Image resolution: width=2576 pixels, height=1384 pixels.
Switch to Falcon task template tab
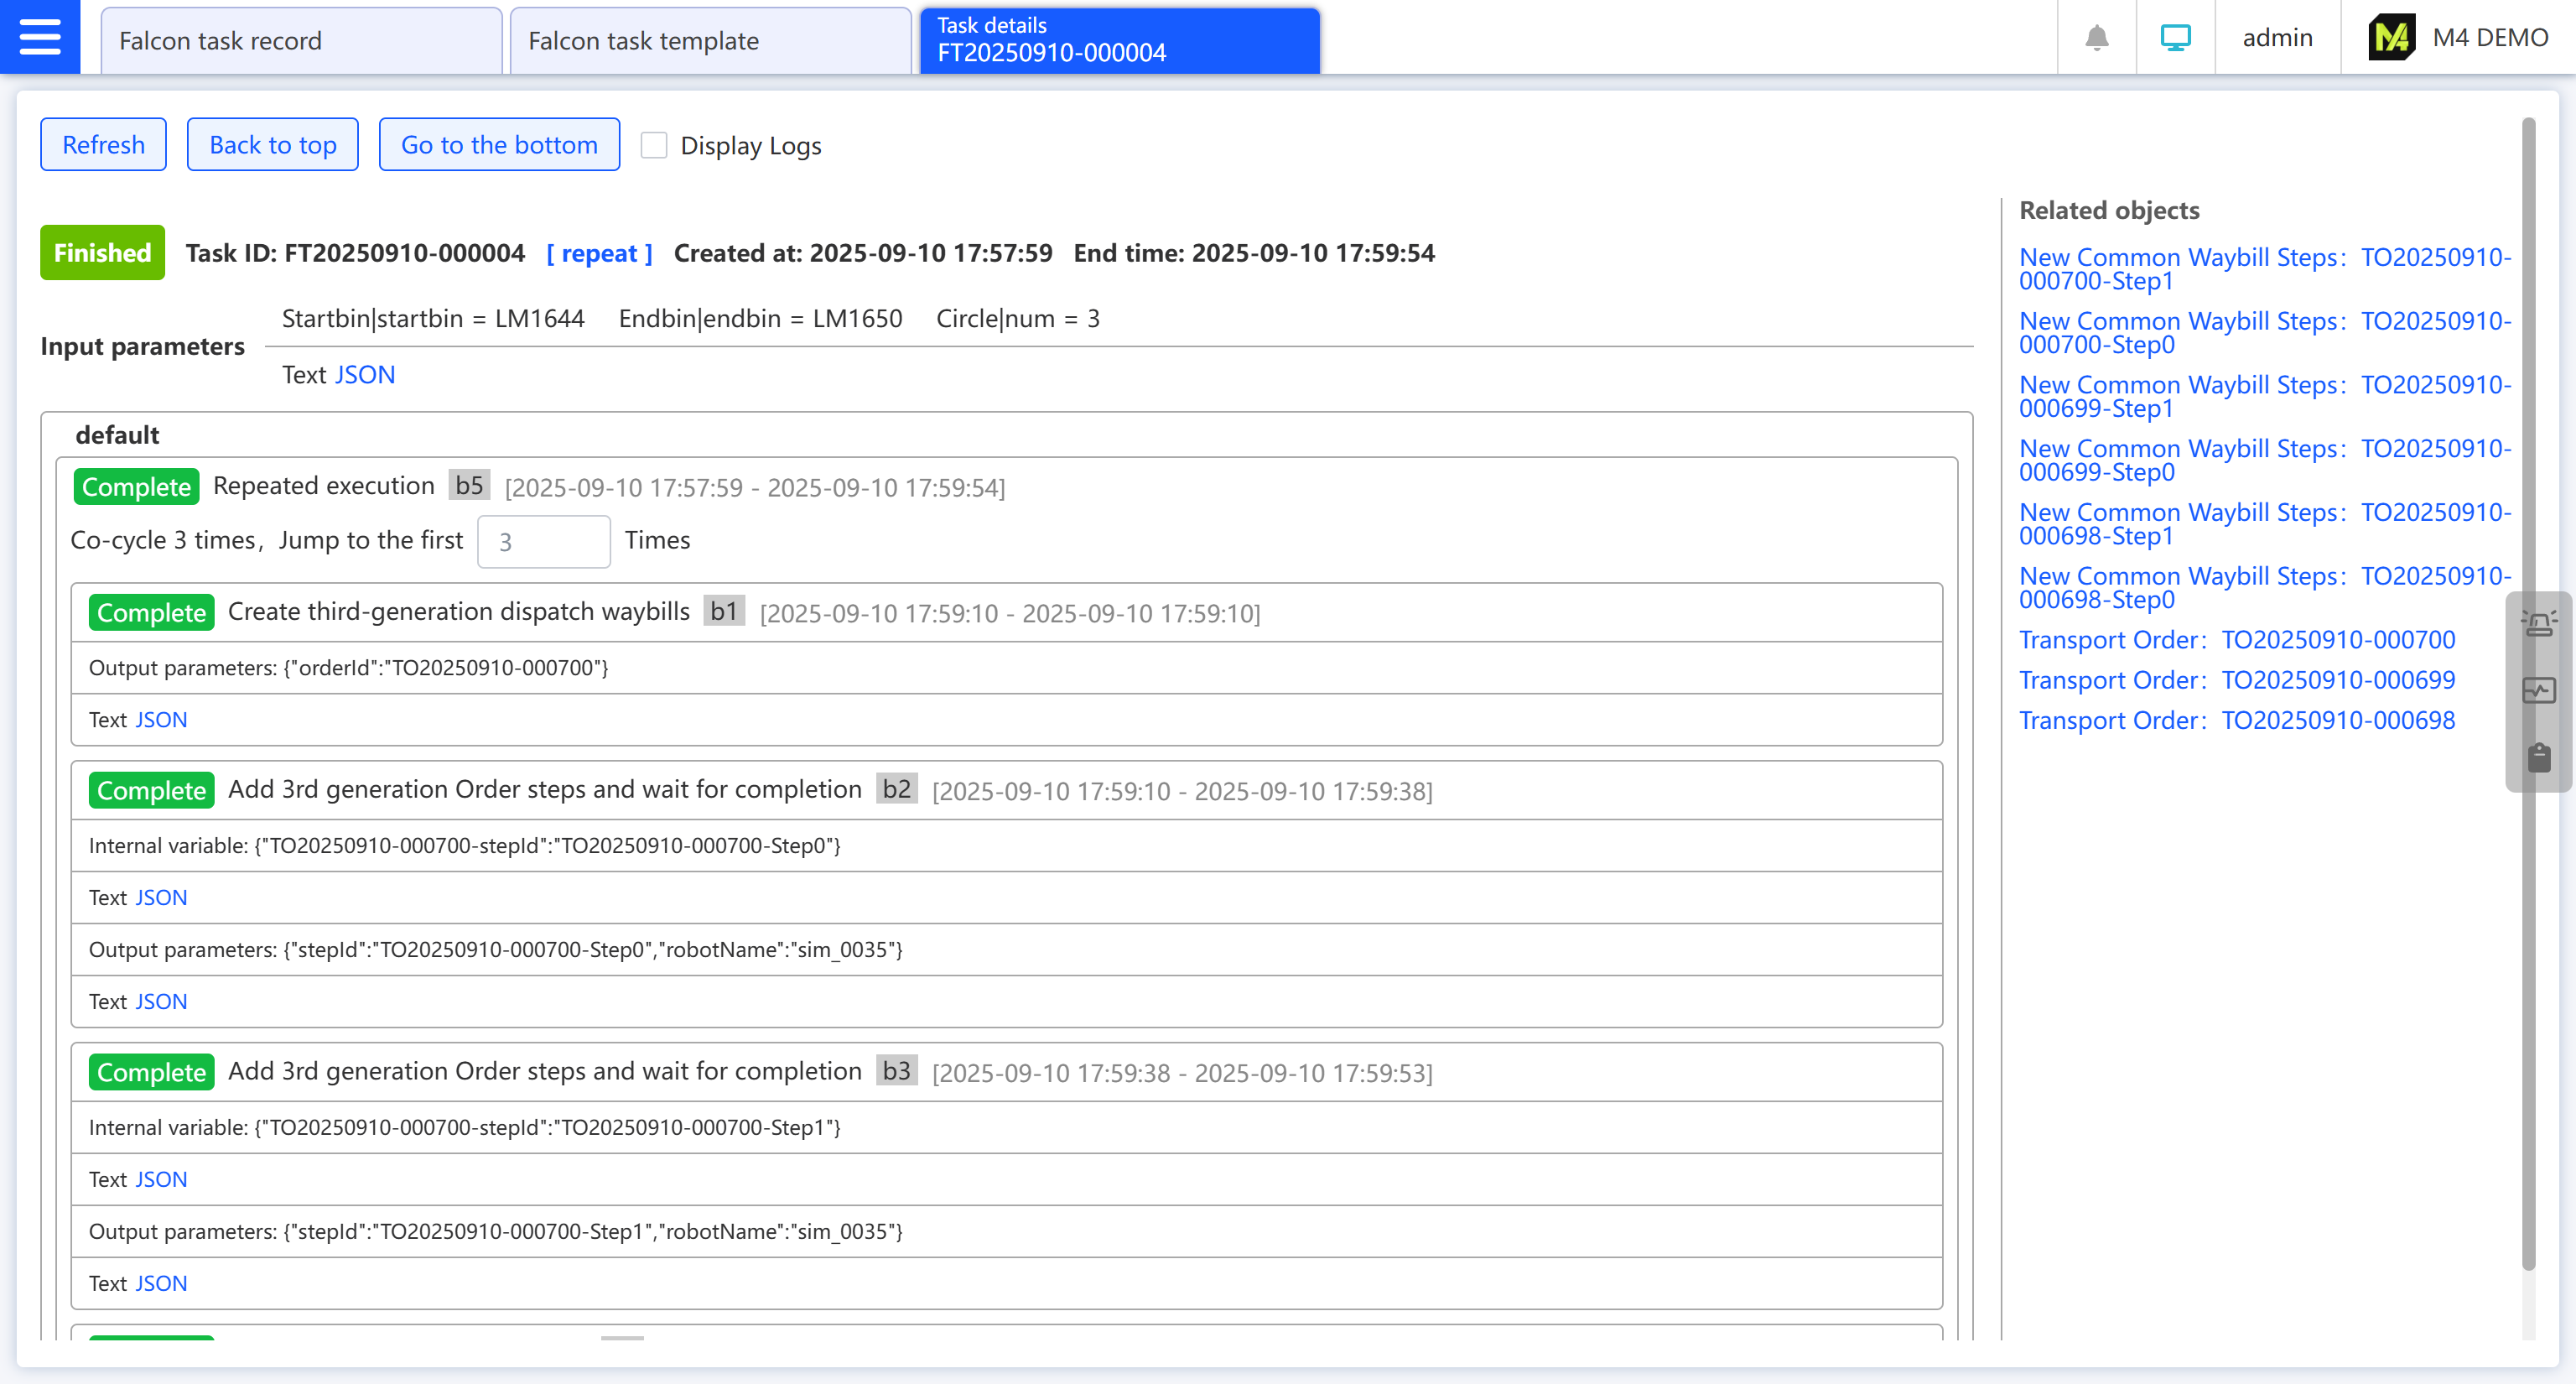[x=710, y=41]
